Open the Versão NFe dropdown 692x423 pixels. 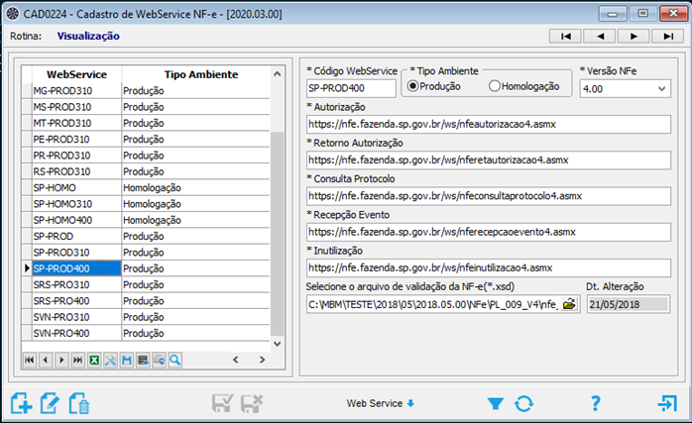661,88
